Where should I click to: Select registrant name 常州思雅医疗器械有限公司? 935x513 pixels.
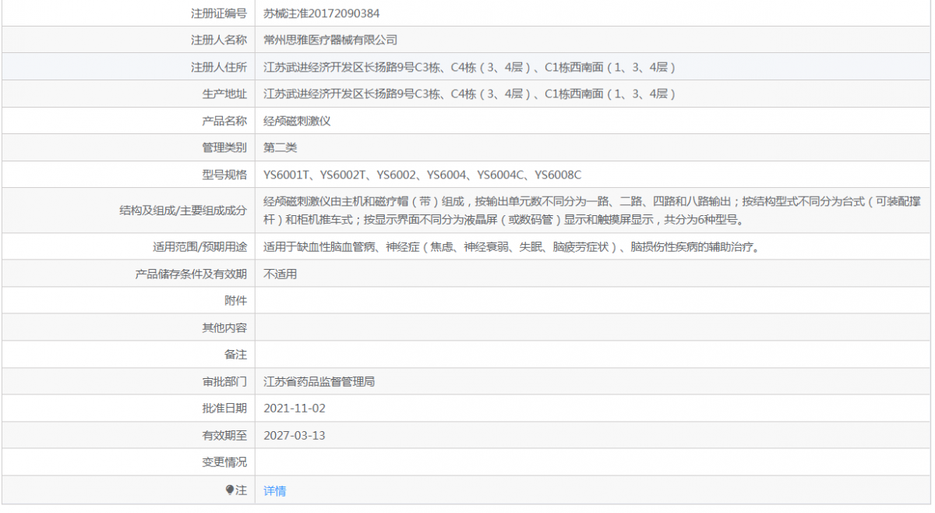330,40
